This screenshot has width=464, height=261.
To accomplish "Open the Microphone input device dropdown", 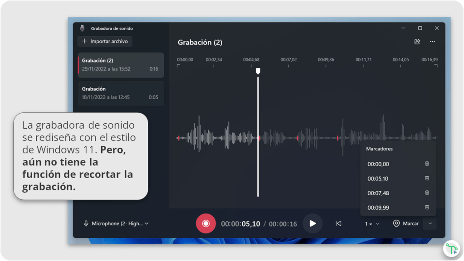I will click(116, 223).
